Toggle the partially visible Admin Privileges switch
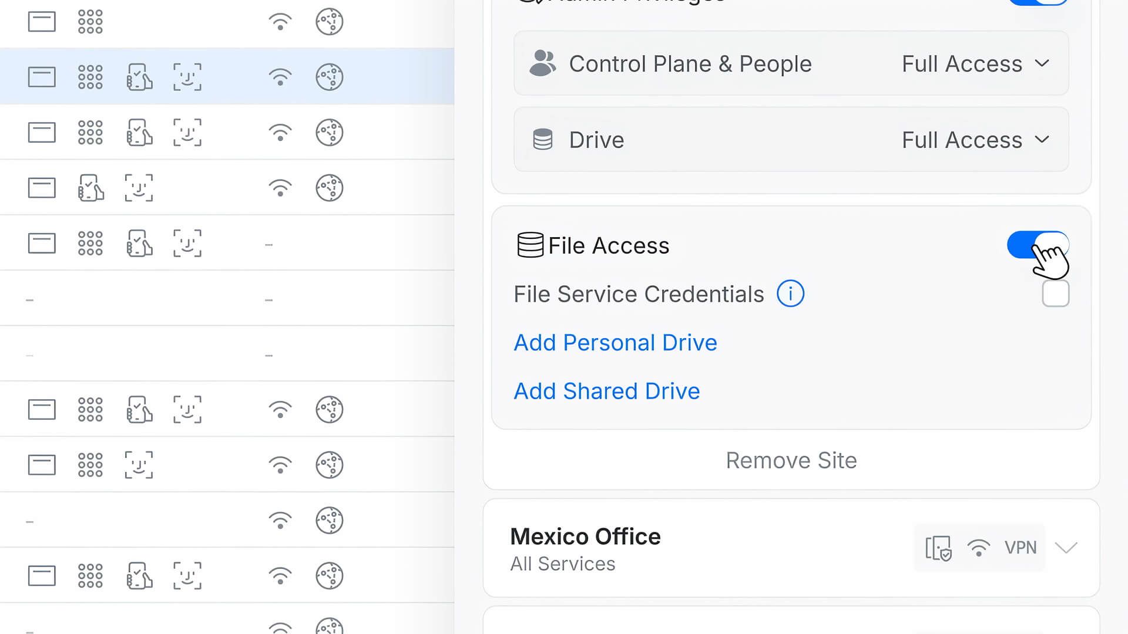 coord(1038,2)
